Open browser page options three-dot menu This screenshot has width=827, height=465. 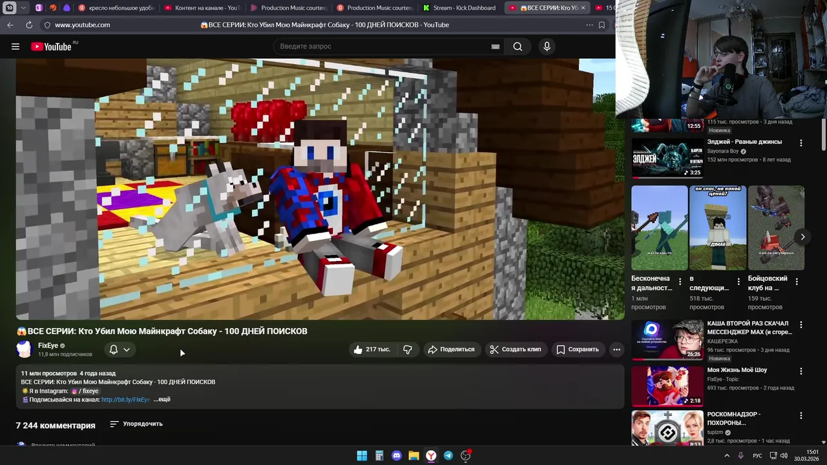point(589,25)
